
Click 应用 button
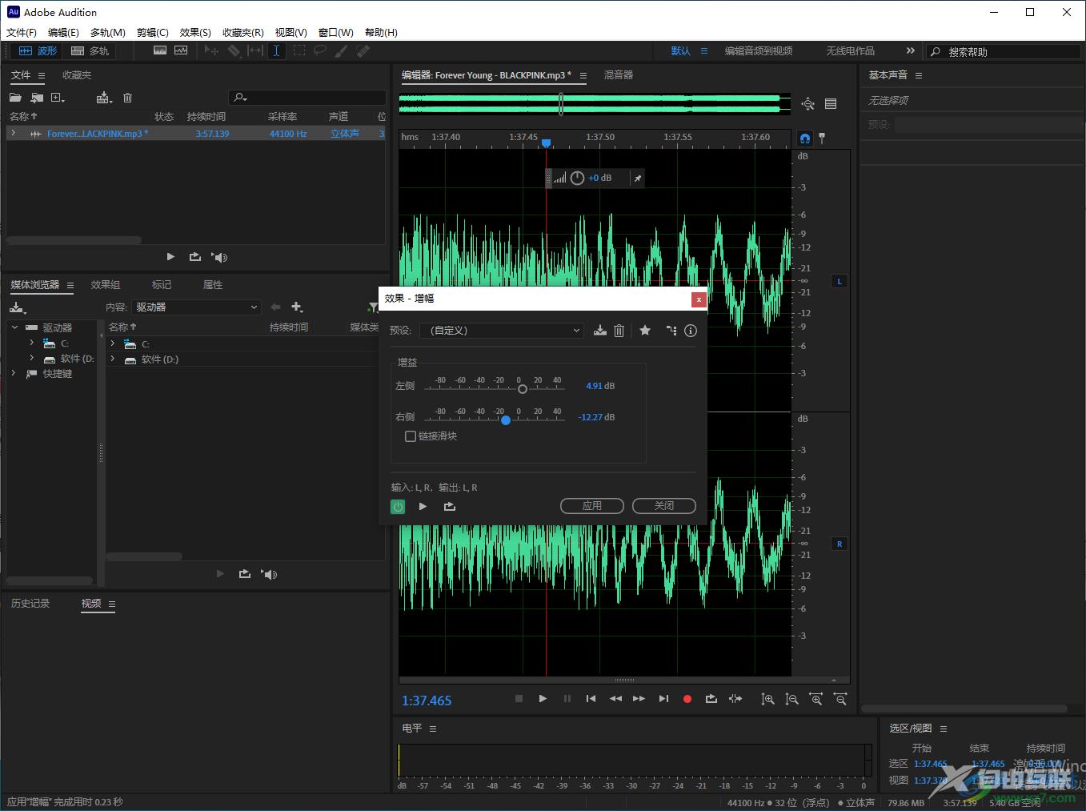click(592, 505)
